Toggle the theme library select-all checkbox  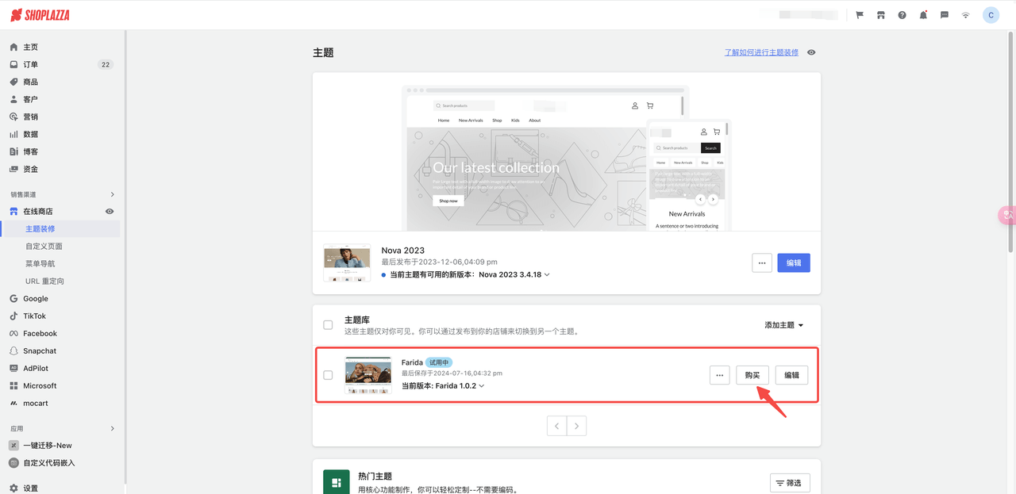tap(328, 325)
